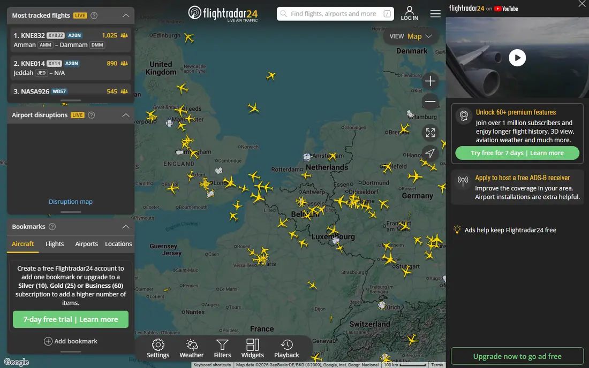Switch to the Aircraft bookmarks tab
This screenshot has width=589, height=368.
pos(22,244)
